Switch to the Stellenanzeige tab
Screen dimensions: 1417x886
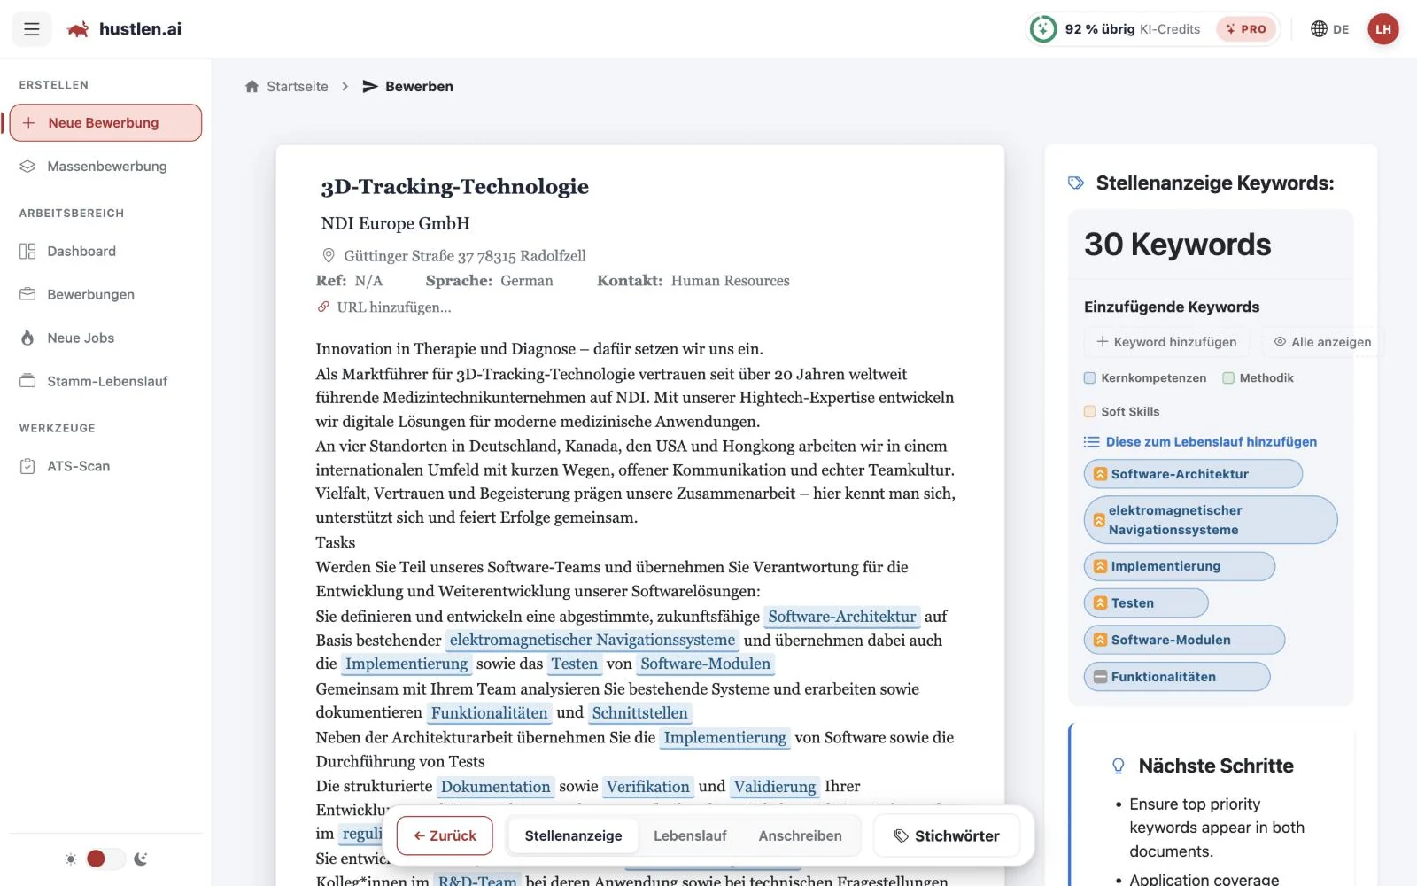(x=573, y=836)
